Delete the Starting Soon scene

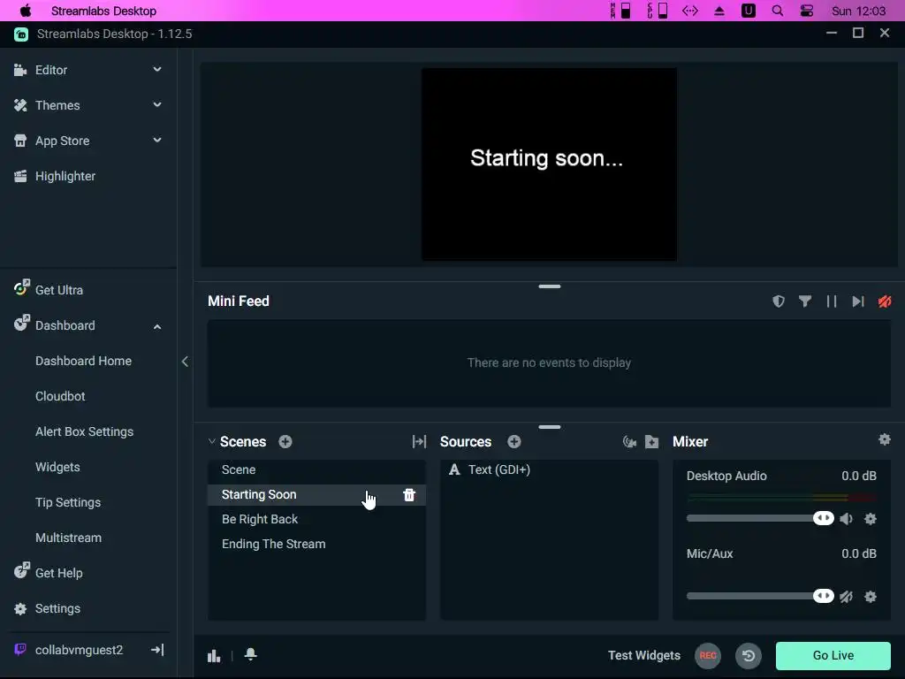coord(409,495)
